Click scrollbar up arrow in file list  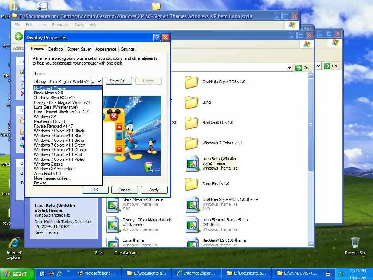point(311,75)
